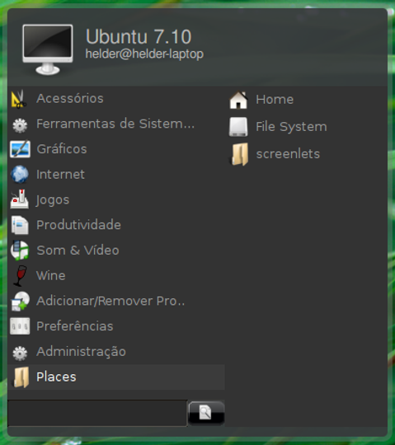Click the Som & Vídeo multimedia icon
Screen dimensions: 395x445
(x=20, y=250)
